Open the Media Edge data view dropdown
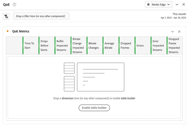This screenshot has height=126, width=188. coord(159,5)
